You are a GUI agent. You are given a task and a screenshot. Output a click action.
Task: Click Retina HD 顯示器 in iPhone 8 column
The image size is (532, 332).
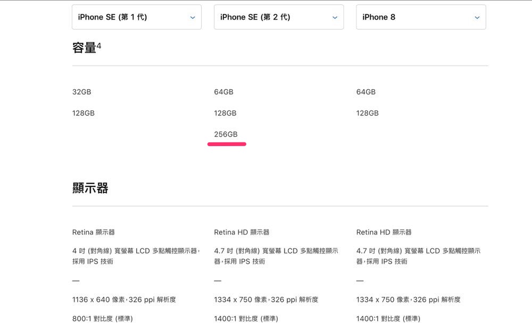(384, 232)
